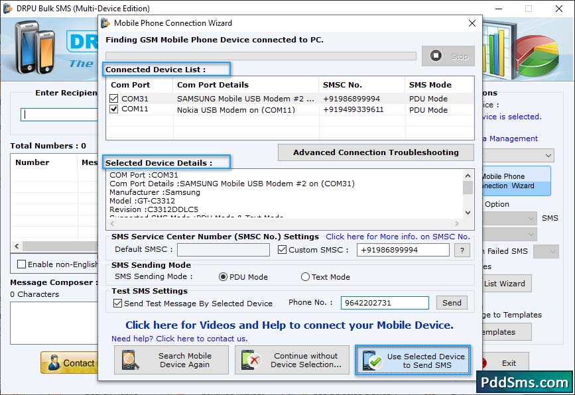Image resolution: width=575 pixels, height=395 pixels.
Task: Click left arrow of main window number list scrollbar
Action: click(17, 247)
